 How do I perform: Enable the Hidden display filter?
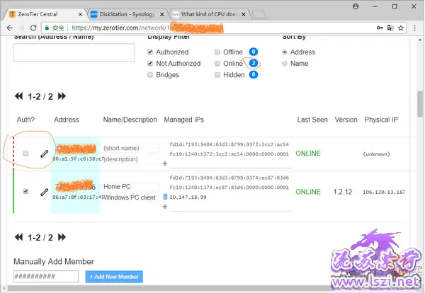(217, 74)
